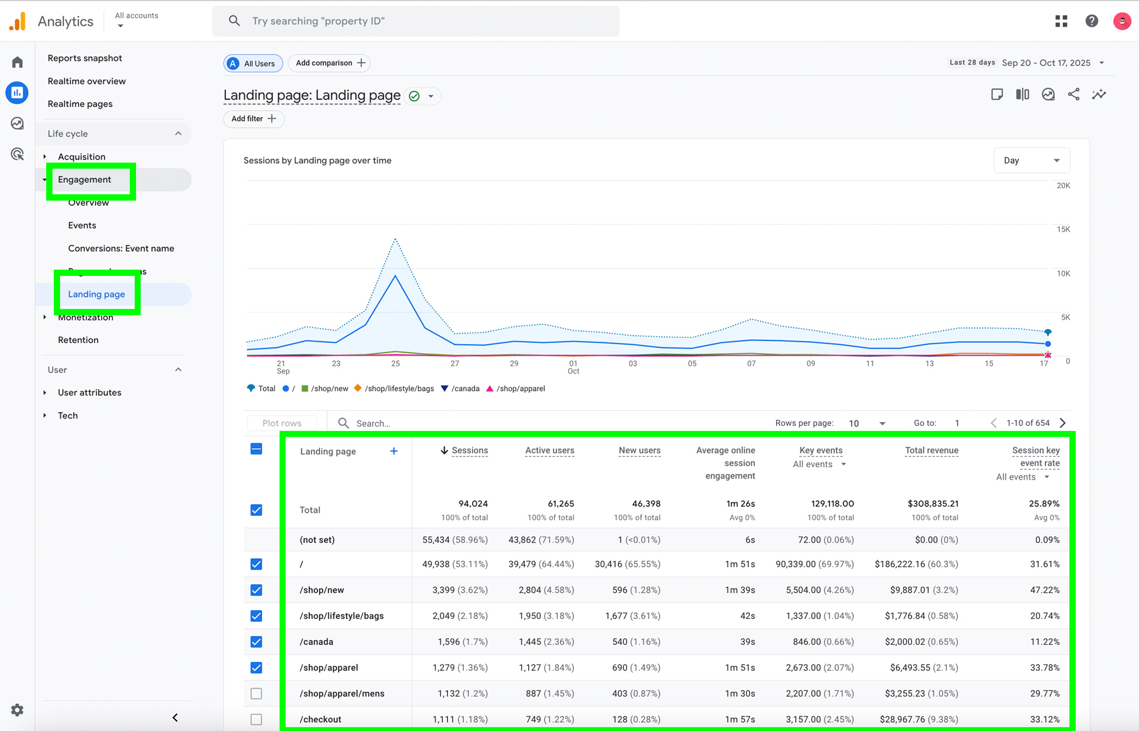Viewport: 1139px width, 731px height.
Task: Open the Insights sparkline icon
Action: pos(1099,94)
